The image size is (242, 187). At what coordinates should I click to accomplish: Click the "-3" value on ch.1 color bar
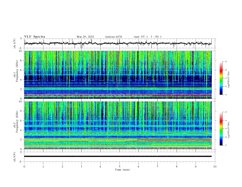point(226,61)
